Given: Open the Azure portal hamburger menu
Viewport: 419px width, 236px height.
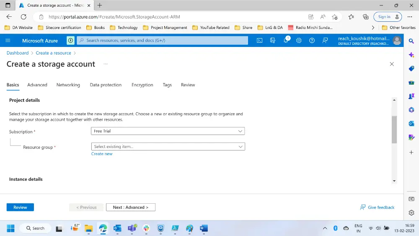Looking at the screenshot, I should 8,41.
